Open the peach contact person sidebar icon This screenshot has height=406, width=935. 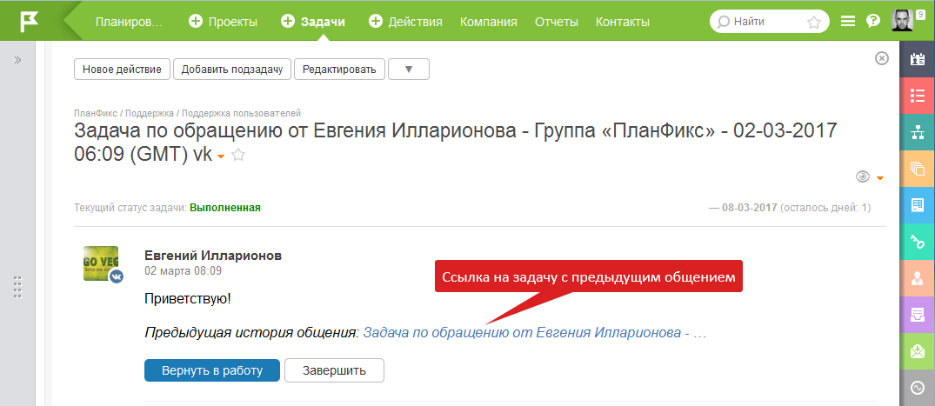(x=917, y=278)
